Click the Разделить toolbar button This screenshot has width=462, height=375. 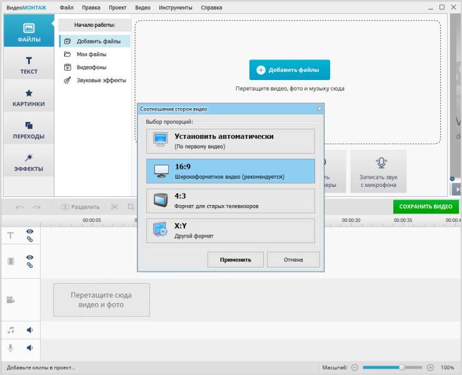tap(80, 207)
